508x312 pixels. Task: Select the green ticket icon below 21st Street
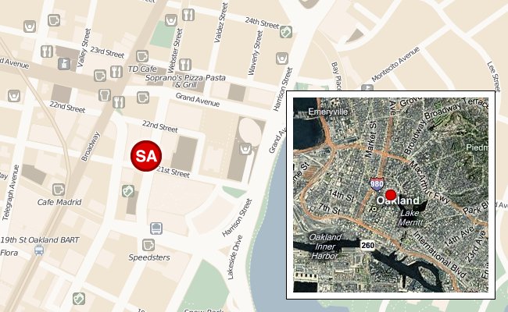128,191
